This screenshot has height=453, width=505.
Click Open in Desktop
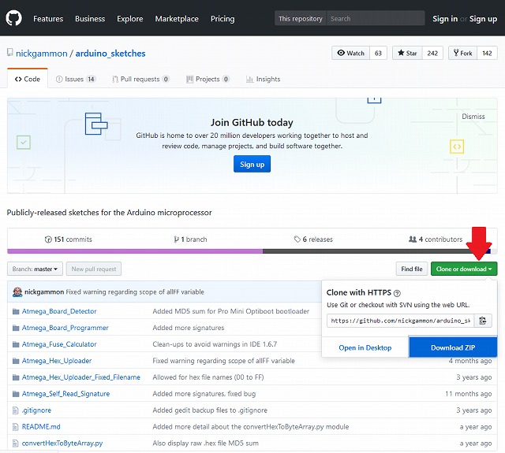[365, 347]
